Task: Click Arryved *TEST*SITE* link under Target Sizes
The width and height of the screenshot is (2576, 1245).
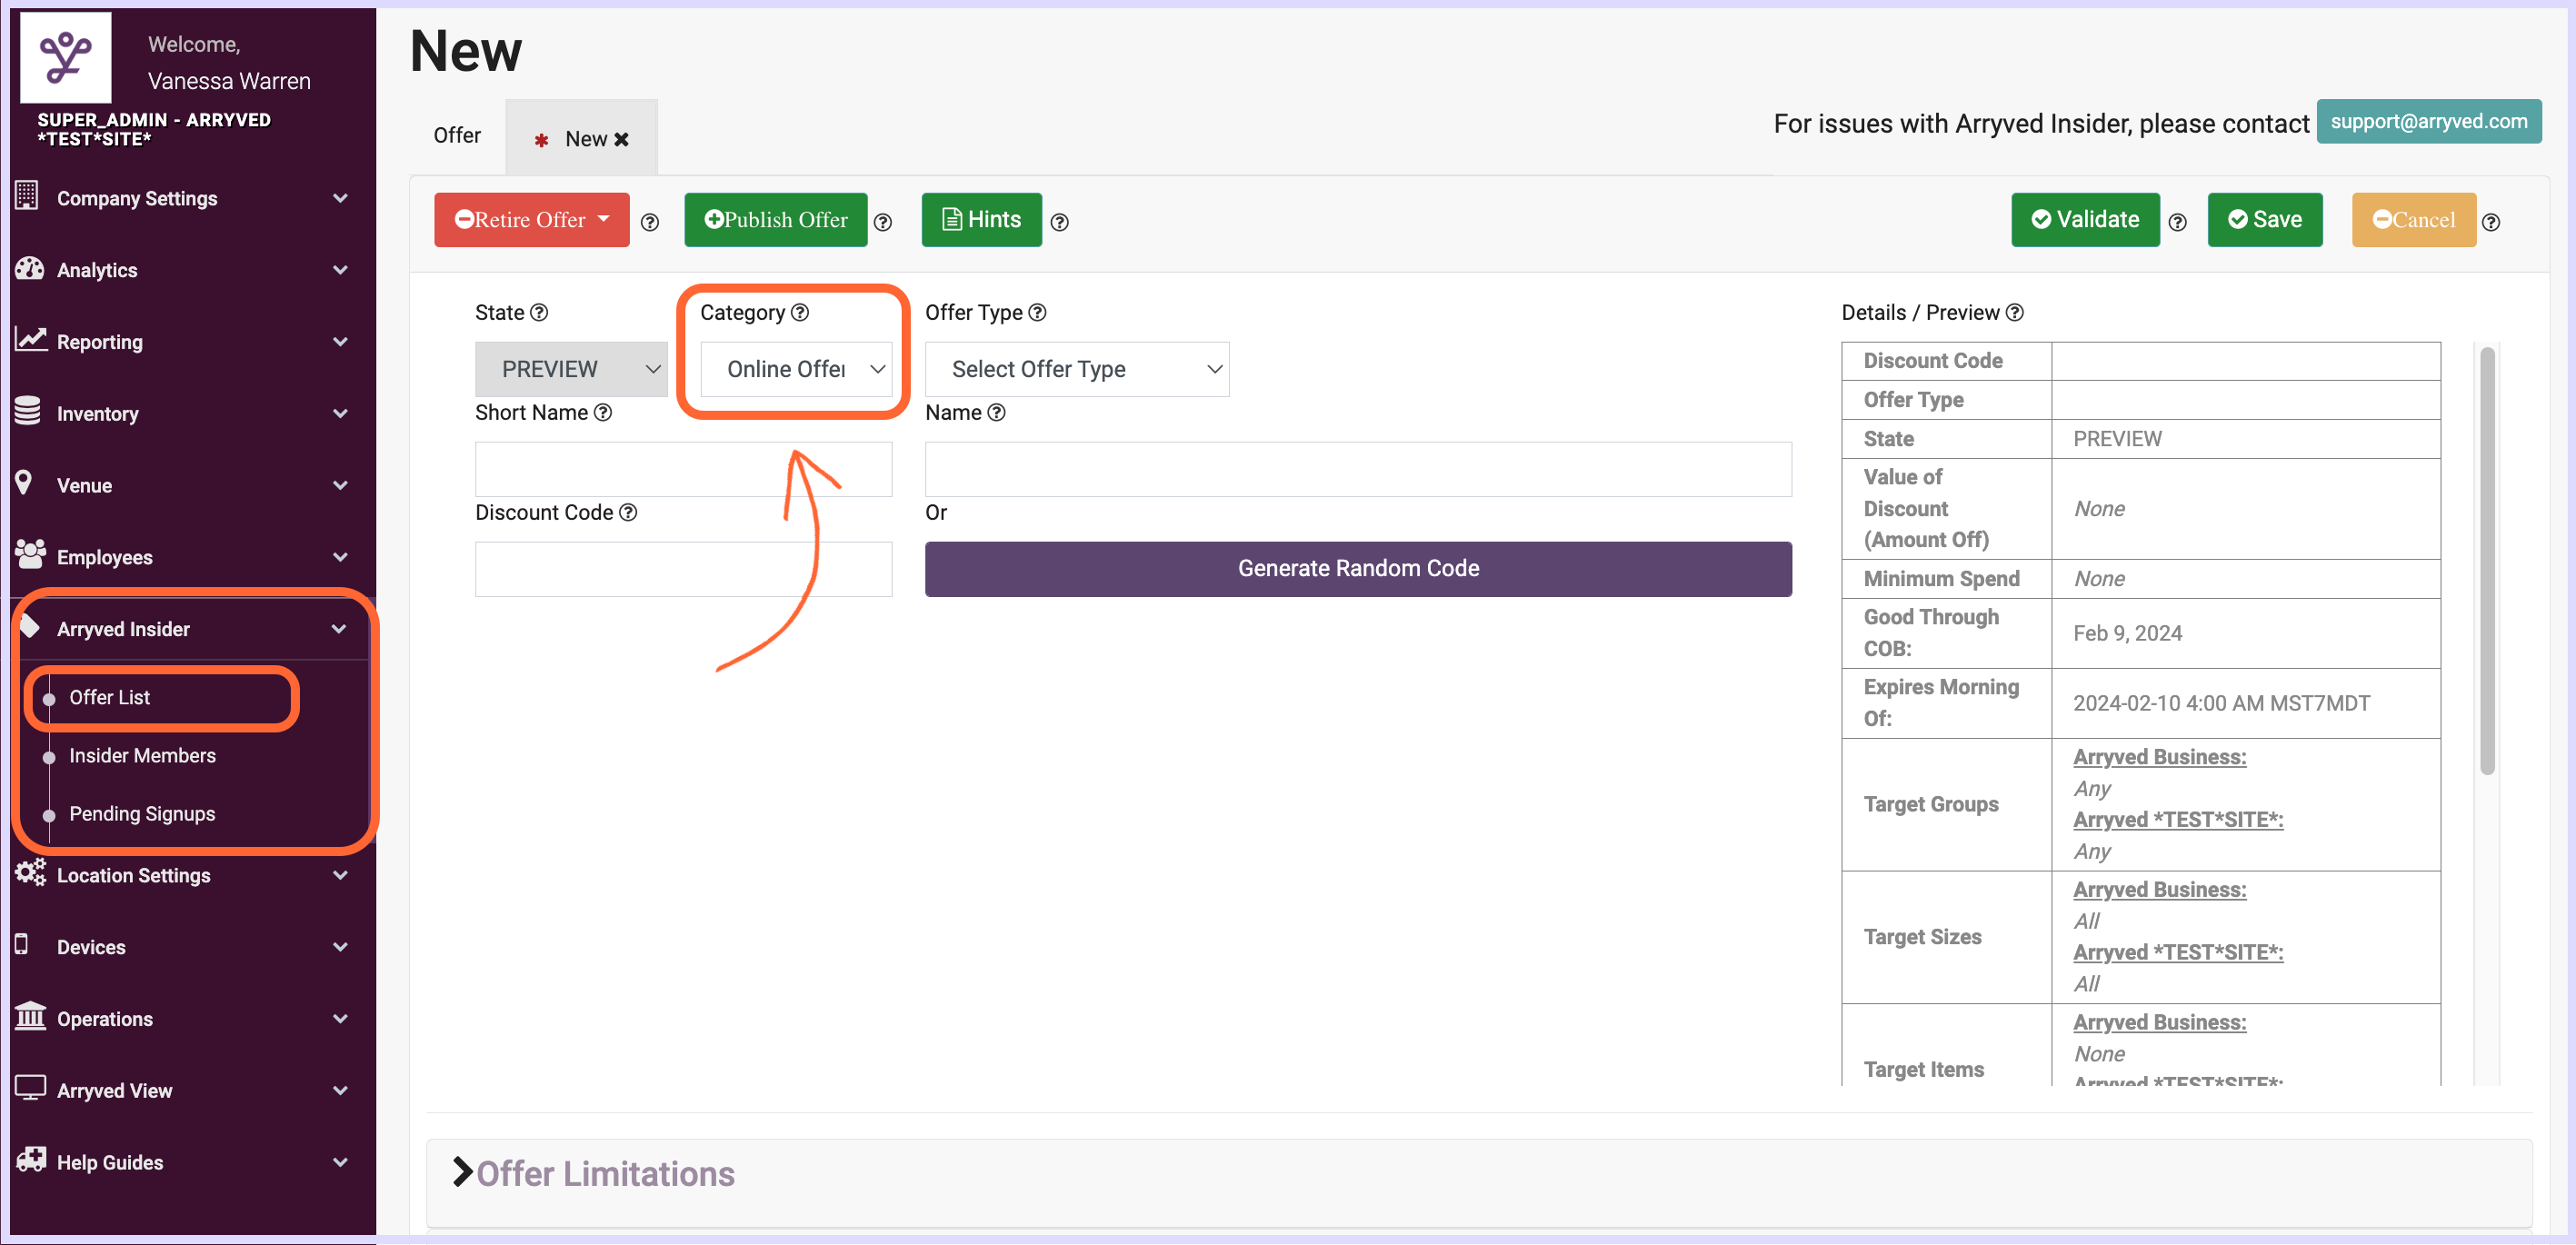Action: [x=2178, y=952]
